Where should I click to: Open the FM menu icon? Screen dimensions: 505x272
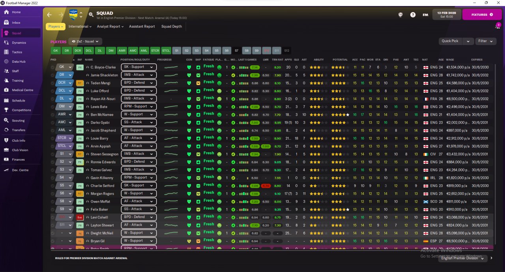click(425, 15)
